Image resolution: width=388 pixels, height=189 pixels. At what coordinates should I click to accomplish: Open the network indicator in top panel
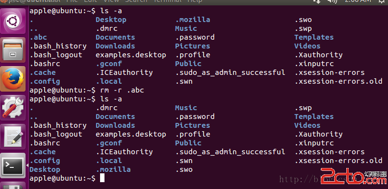pyautogui.click(x=317, y=1)
